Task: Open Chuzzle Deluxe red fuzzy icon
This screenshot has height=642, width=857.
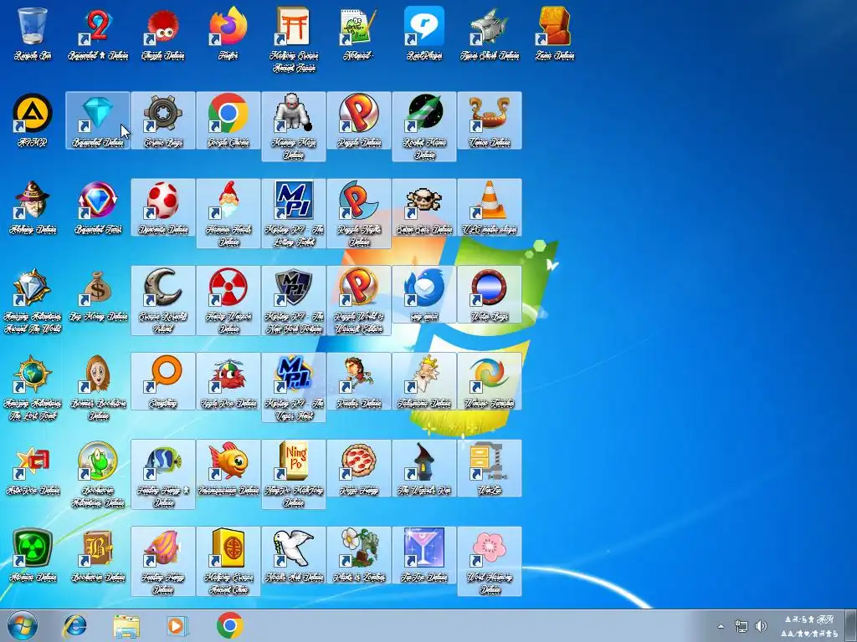Action: coord(163,33)
